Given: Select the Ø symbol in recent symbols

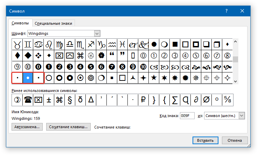Looking at the screenshot, I should [x=206, y=100].
